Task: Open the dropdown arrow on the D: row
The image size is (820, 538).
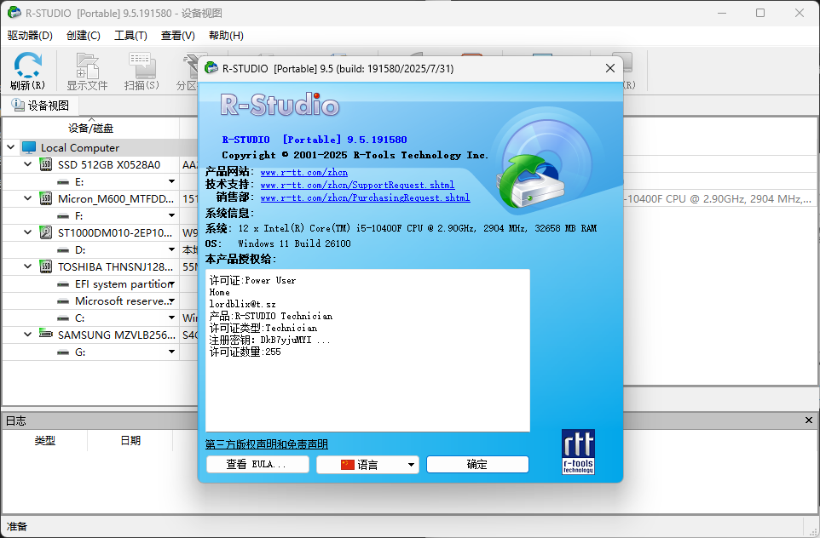Action: coord(171,249)
